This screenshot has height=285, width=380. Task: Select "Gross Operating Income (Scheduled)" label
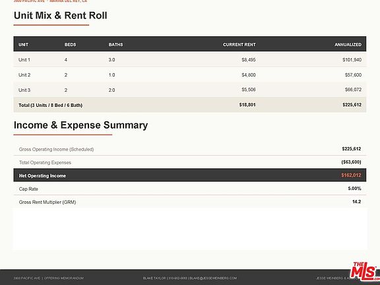[56, 149]
